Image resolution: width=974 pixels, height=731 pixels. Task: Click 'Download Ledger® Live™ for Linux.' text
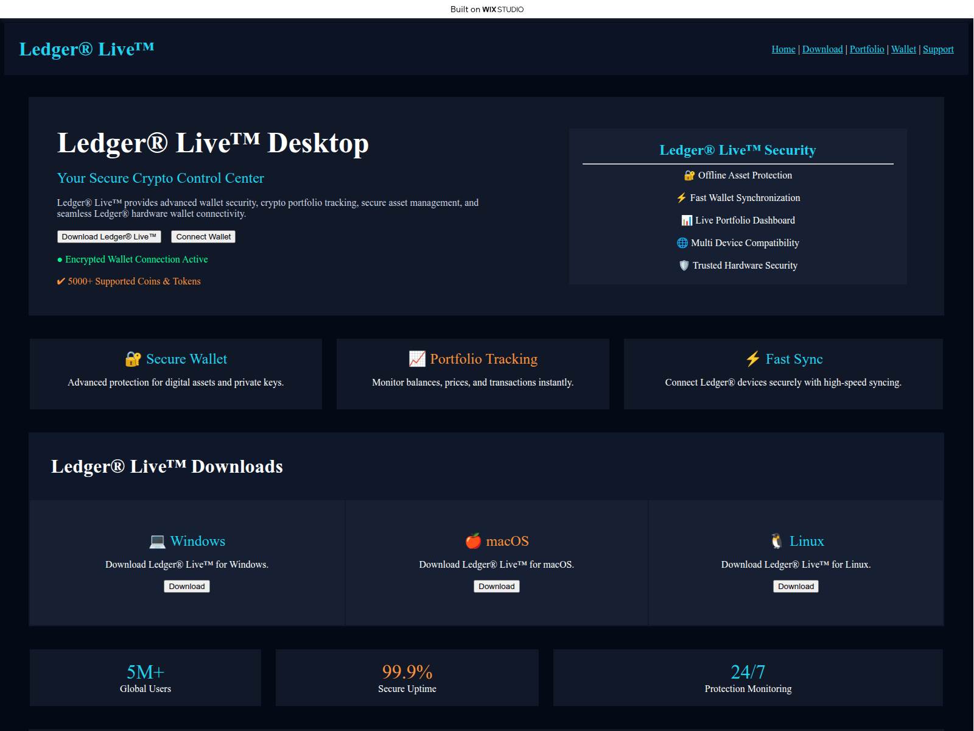coord(796,565)
